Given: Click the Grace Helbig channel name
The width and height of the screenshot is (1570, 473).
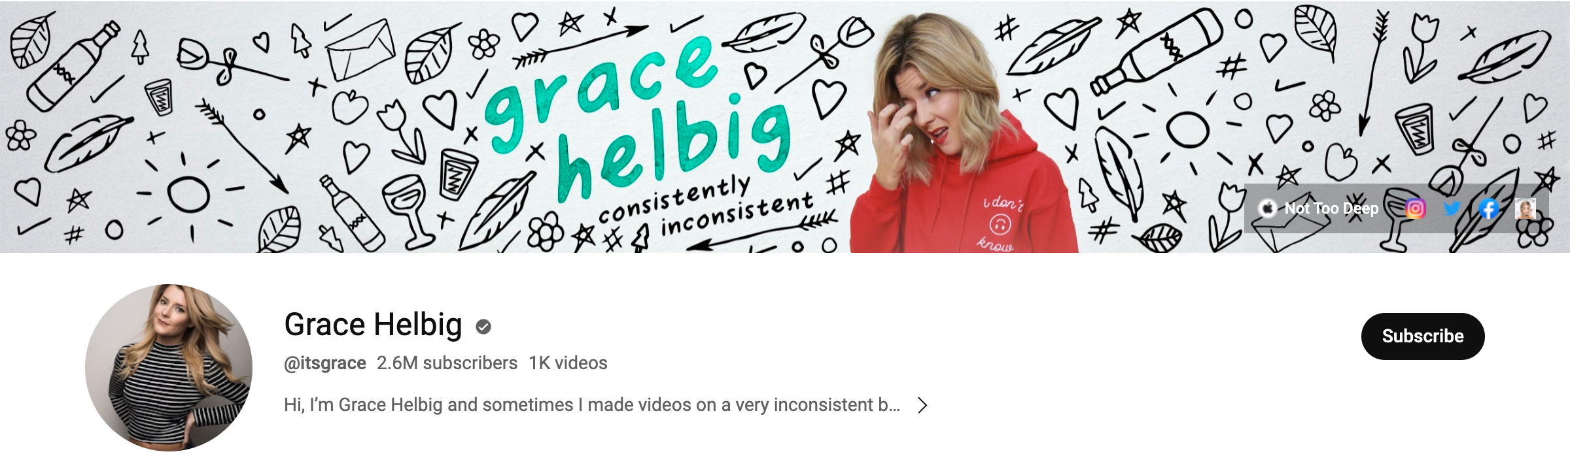Looking at the screenshot, I should [x=373, y=325].
